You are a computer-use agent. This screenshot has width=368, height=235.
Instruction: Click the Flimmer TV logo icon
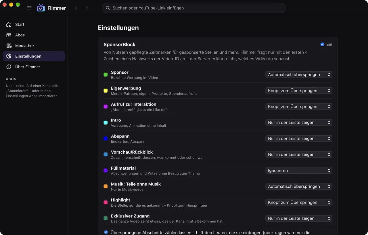[x=41, y=8]
